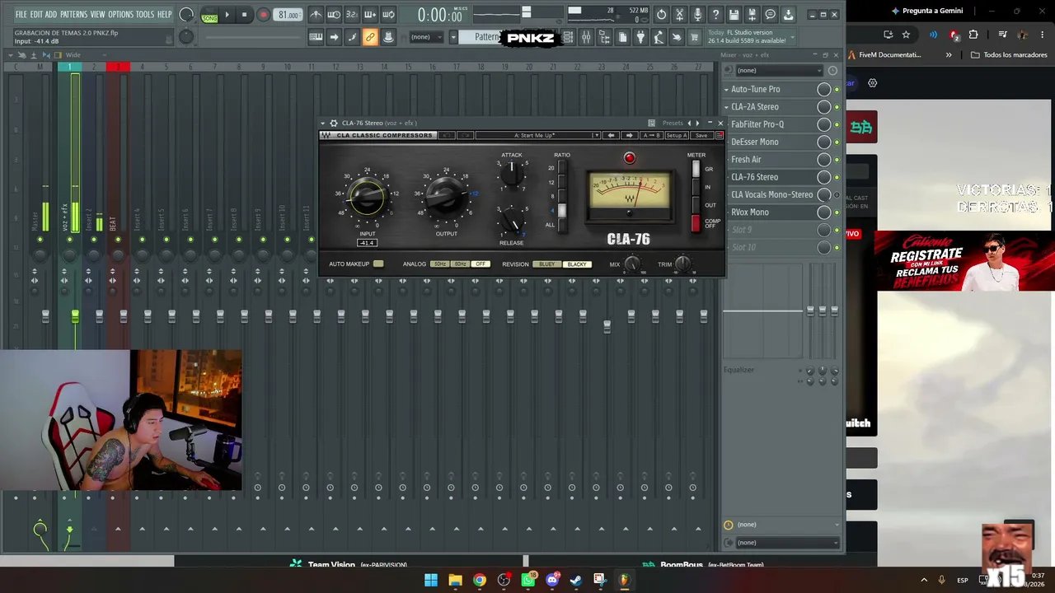Arm the red record button
Screen dimensions: 1055x593
point(264,15)
